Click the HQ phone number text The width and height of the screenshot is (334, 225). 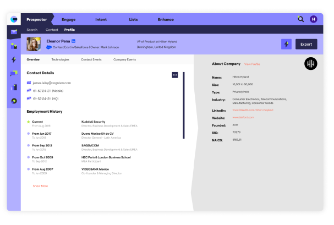coord(46,99)
